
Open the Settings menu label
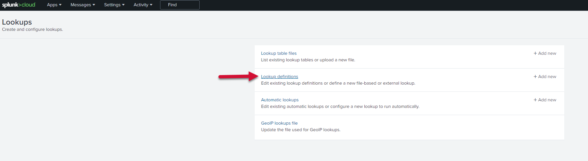pyautogui.click(x=112, y=5)
